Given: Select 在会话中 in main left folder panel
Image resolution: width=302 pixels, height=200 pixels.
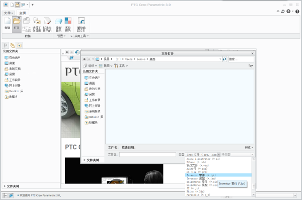Looking at the screenshot, I should pyautogui.click(x=13, y=57).
